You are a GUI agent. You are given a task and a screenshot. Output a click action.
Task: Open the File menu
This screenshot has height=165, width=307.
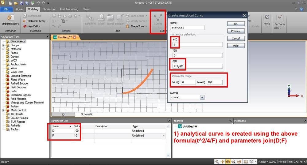point(6,9)
